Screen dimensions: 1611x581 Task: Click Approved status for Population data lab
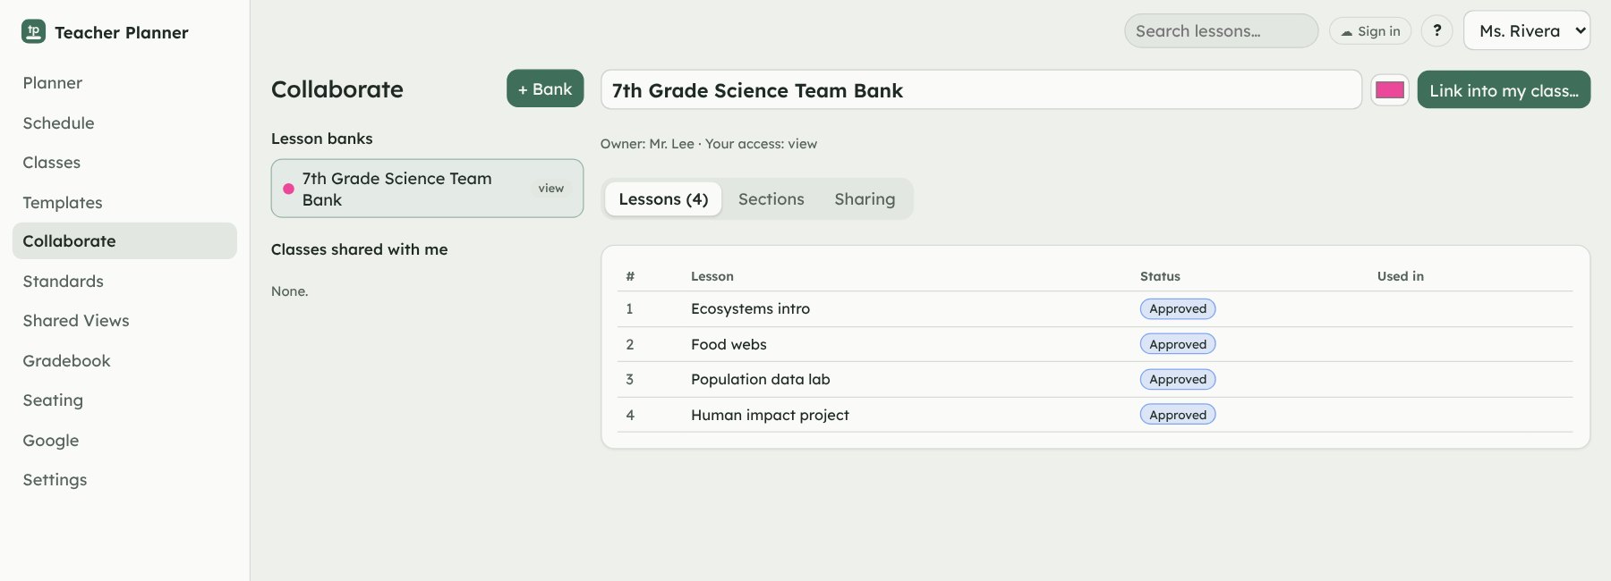(1178, 379)
